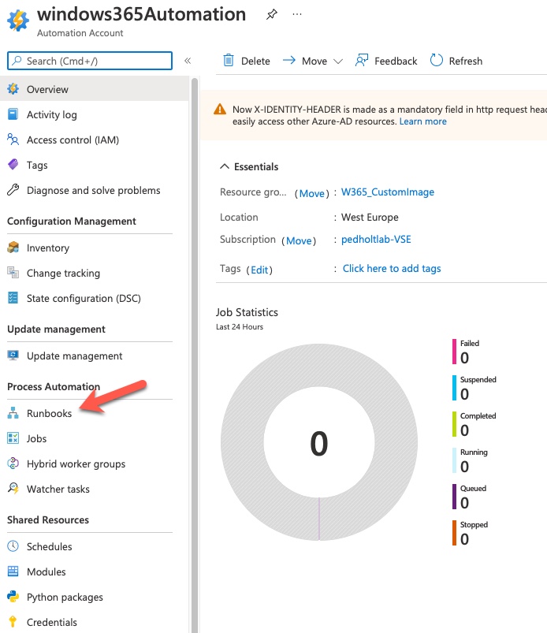Open the pedholtlab-VSE subscription link
The image size is (547, 633).
tap(376, 239)
